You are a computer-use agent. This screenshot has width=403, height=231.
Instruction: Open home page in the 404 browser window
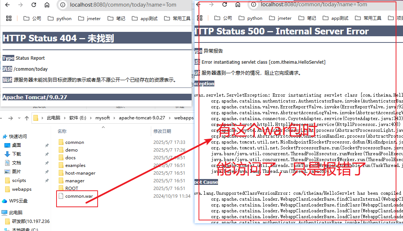(47, 5)
